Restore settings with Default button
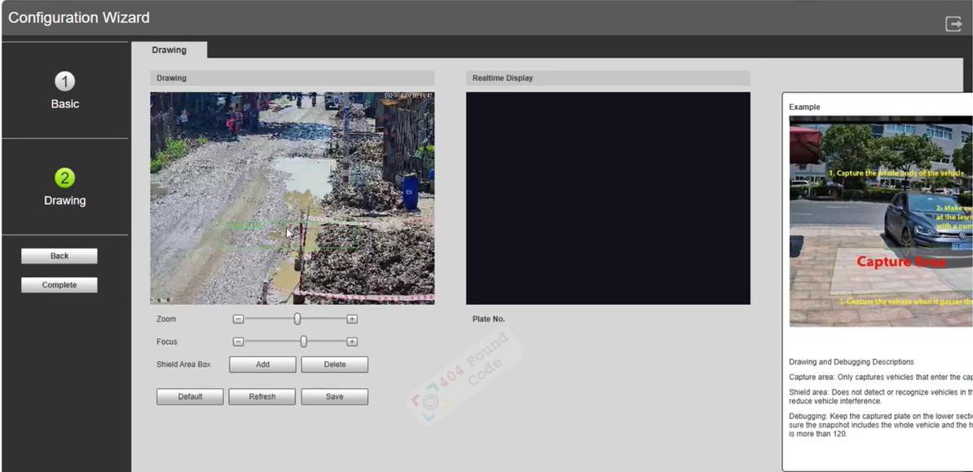Image resolution: width=973 pixels, height=472 pixels. [190, 396]
